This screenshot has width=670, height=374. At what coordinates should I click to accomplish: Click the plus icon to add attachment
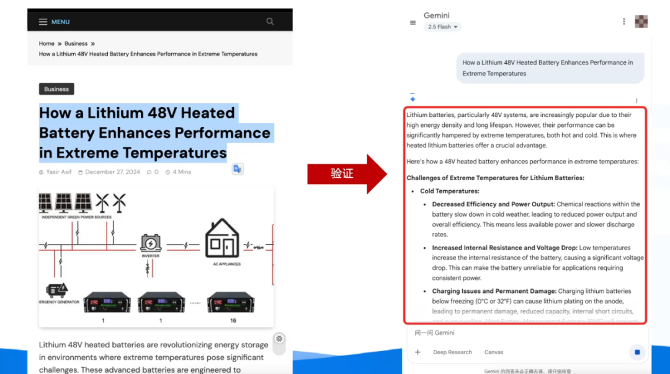[418, 352]
